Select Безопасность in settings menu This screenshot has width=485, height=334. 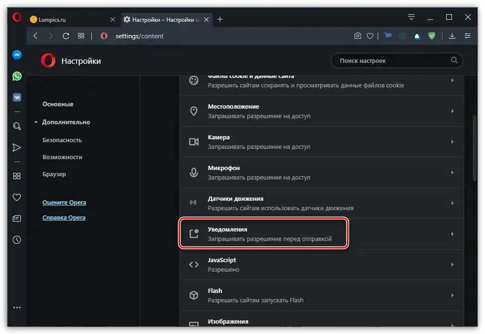[x=62, y=140]
